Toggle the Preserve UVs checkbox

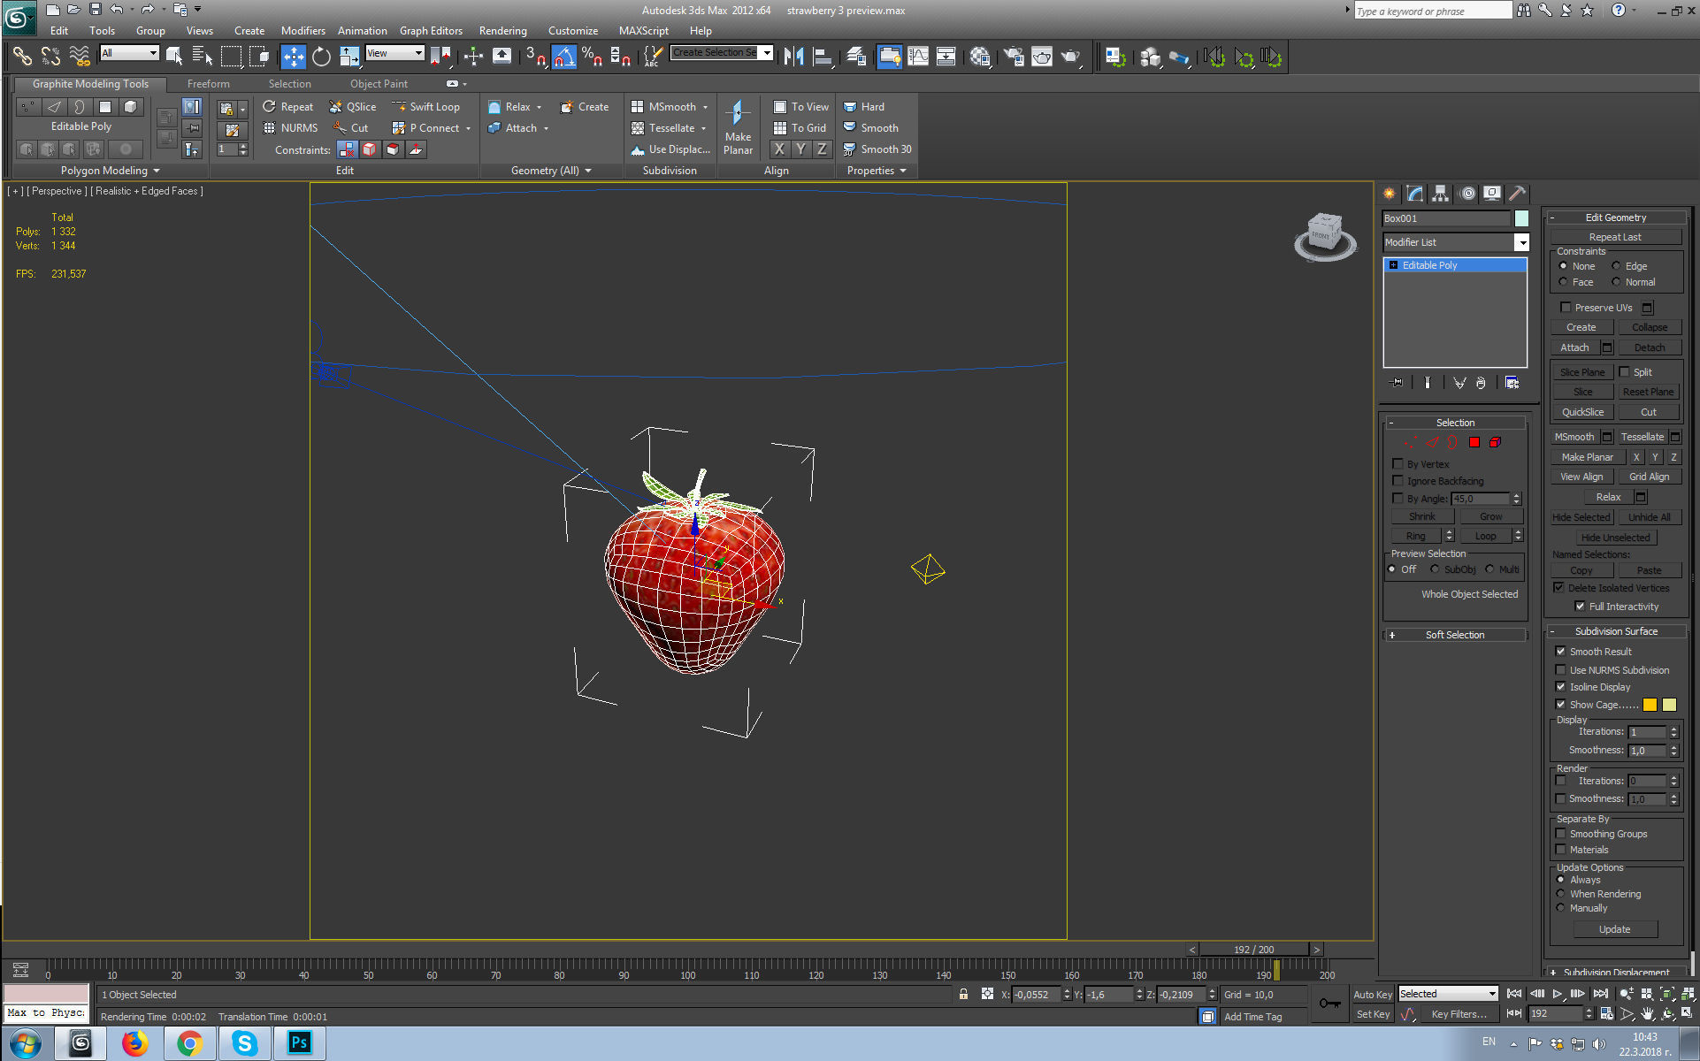tap(1566, 308)
